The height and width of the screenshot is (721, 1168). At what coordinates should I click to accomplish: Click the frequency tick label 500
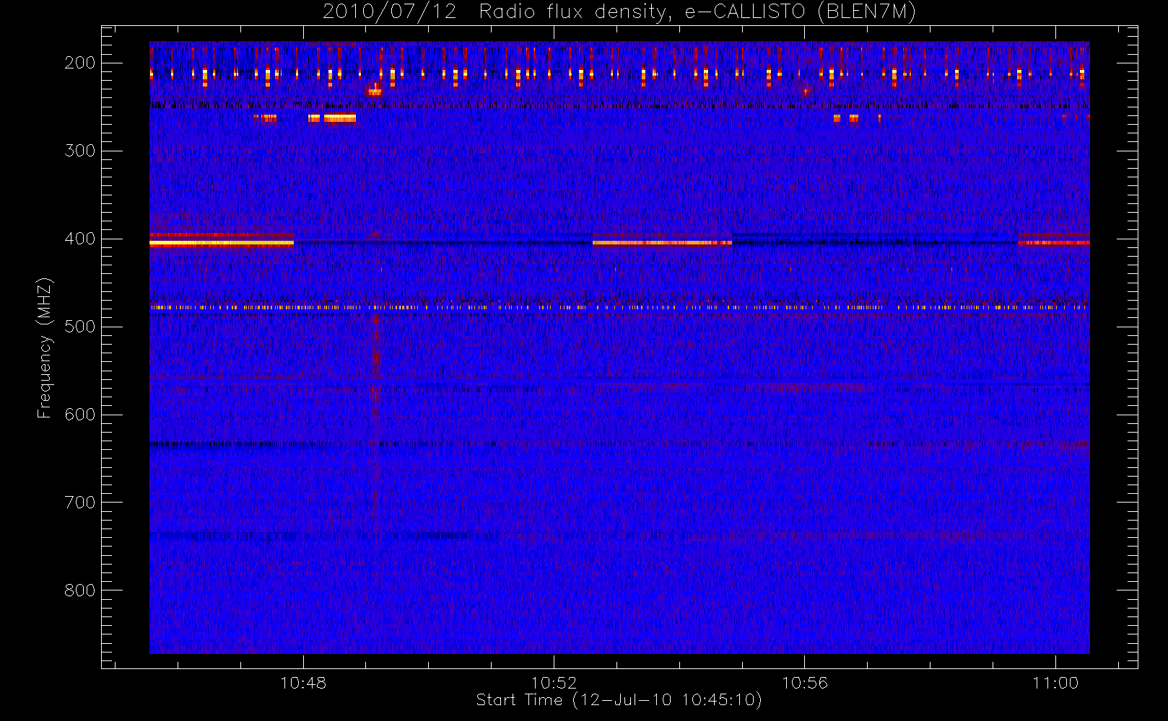[80, 327]
